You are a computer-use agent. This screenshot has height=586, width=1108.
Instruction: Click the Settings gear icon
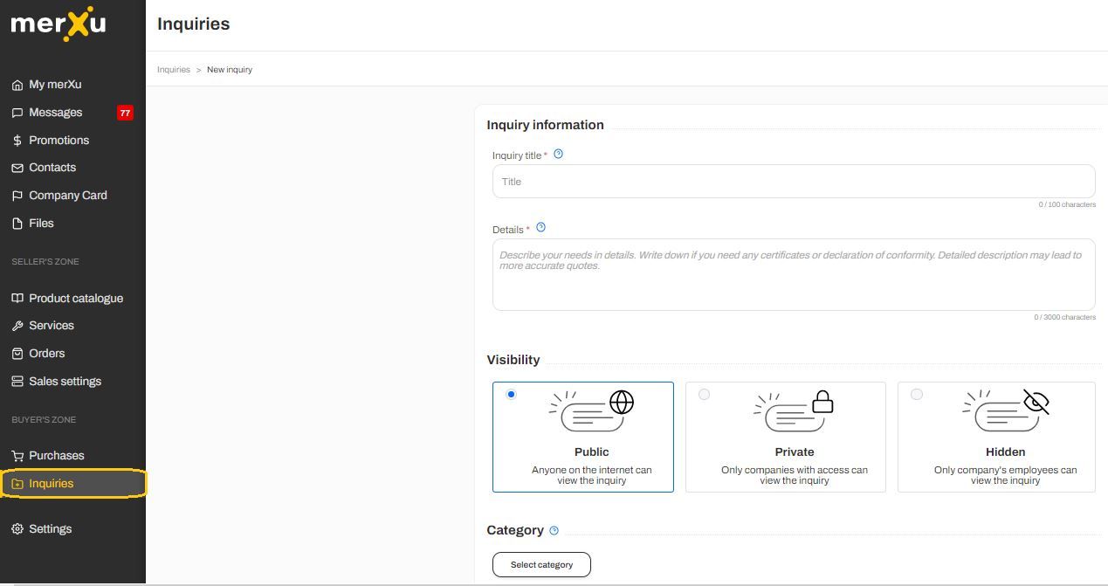[x=17, y=529]
